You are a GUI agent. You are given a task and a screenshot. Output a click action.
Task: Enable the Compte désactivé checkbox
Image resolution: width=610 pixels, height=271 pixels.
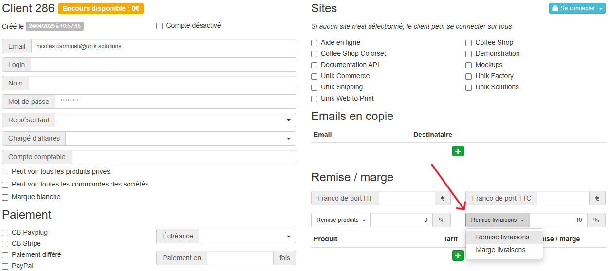click(159, 26)
